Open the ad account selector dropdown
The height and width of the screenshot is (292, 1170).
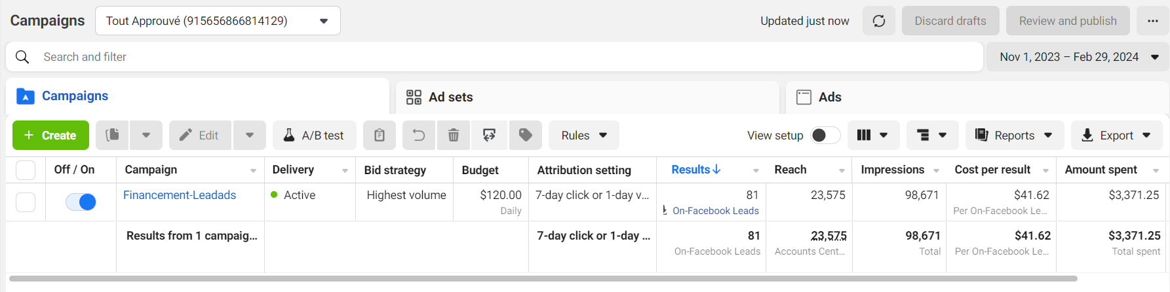point(218,21)
